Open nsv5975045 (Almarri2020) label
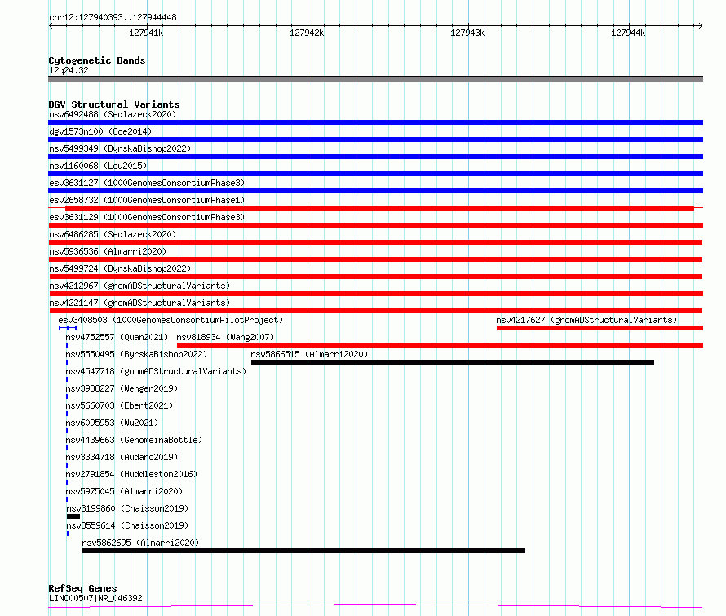The image size is (726, 616). coord(124,491)
